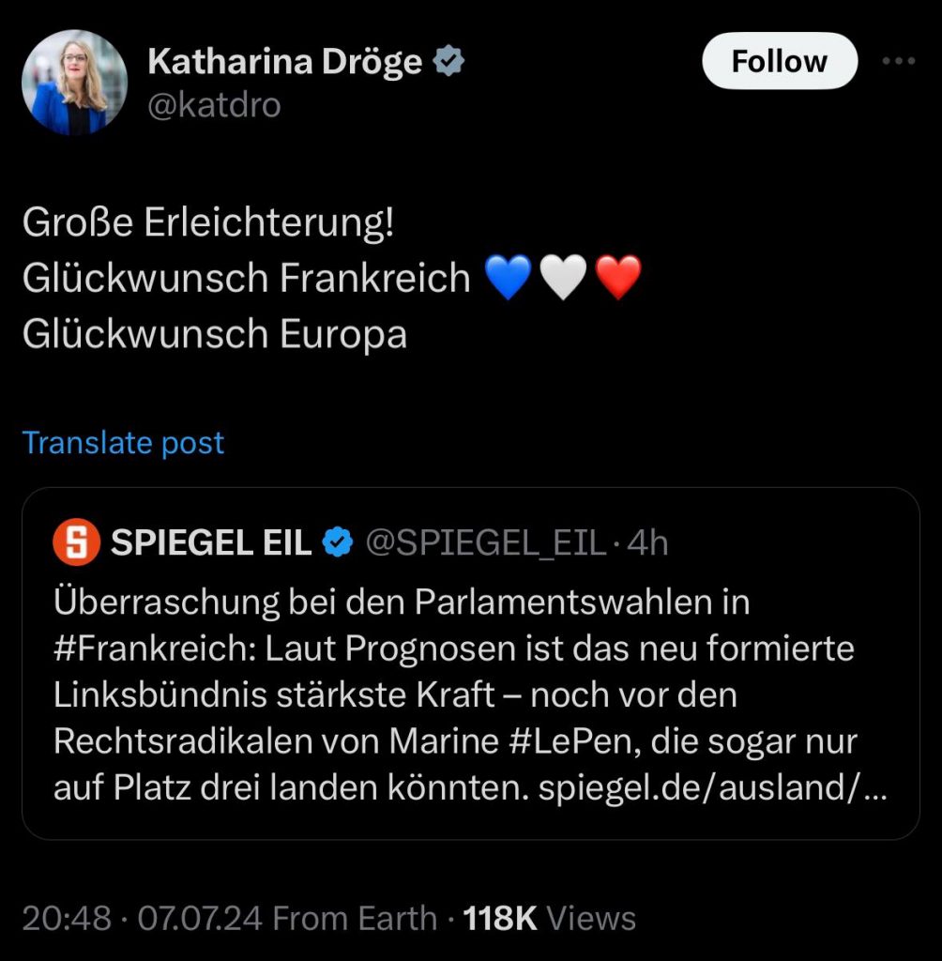Click the white heart emoji
Screen dimensions: 942x961
pyautogui.click(x=563, y=278)
